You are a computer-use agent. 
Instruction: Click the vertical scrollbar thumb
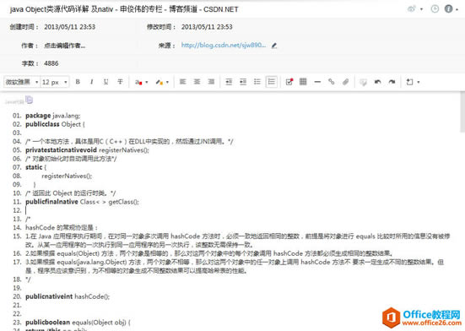coord(462,111)
